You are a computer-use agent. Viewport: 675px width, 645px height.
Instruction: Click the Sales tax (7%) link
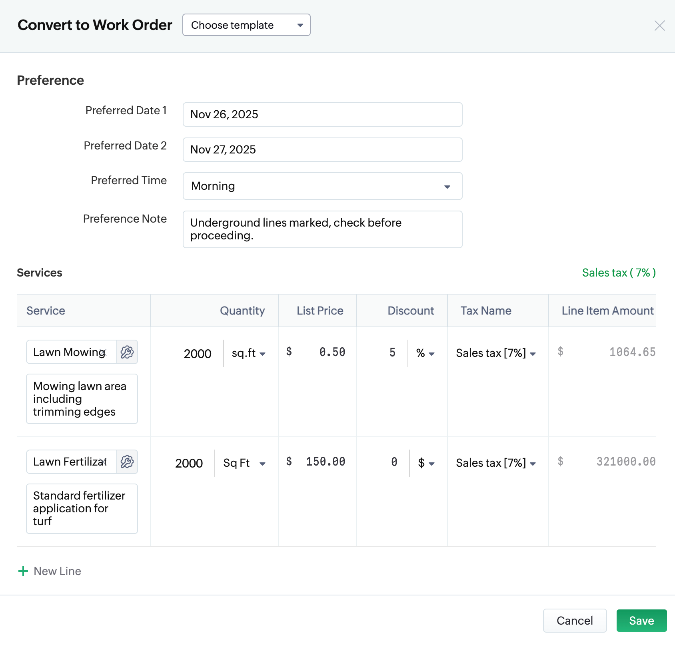[x=619, y=273]
